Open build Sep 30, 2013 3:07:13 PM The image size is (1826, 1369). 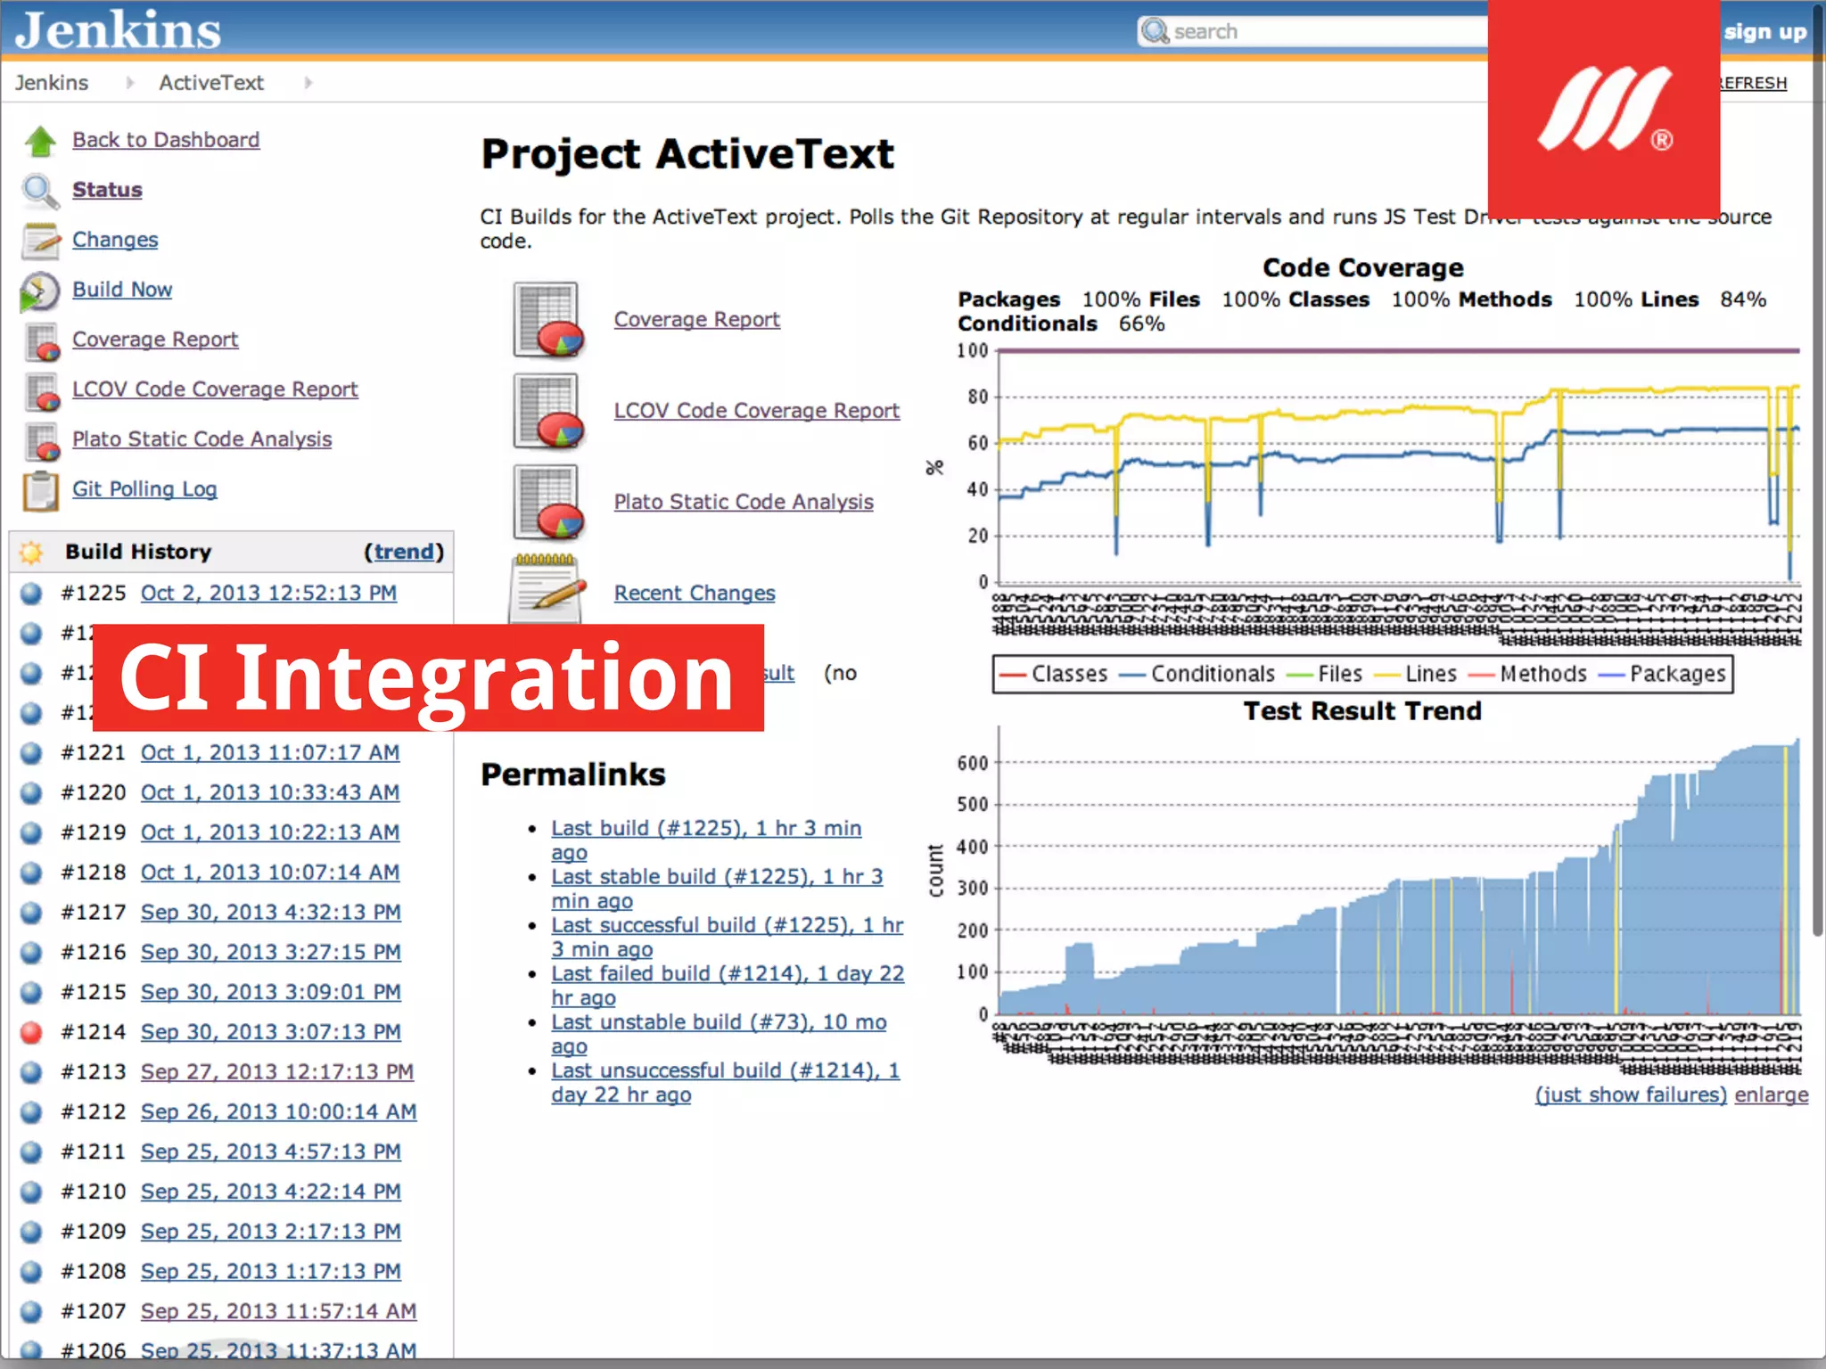[x=271, y=1032]
